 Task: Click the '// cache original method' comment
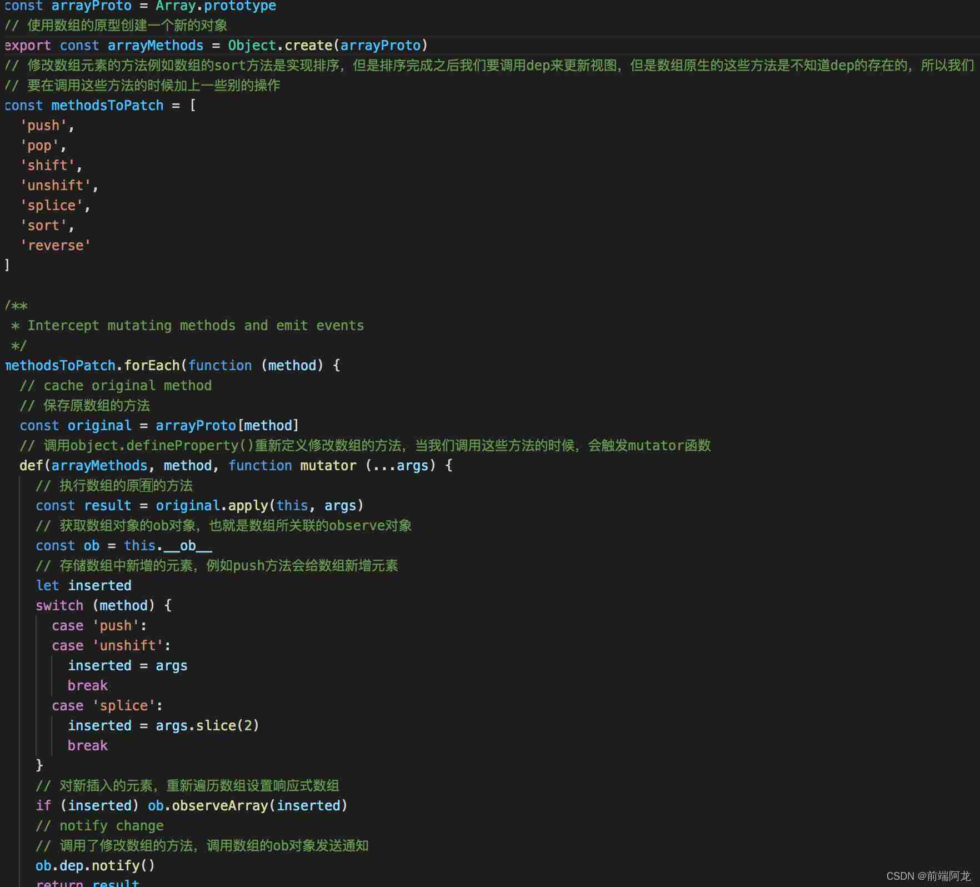pos(116,386)
